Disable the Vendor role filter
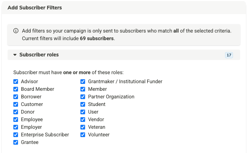This screenshot has height=153, width=251. click(83, 119)
